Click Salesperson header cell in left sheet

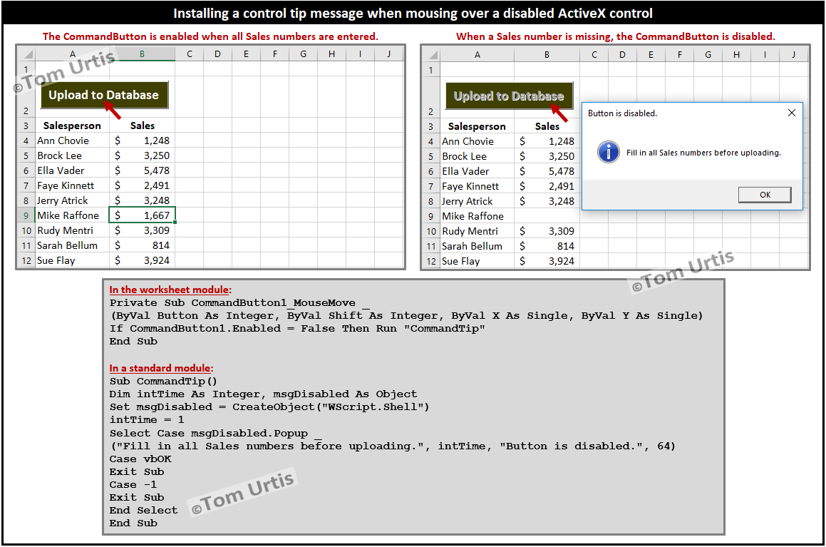(x=72, y=126)
